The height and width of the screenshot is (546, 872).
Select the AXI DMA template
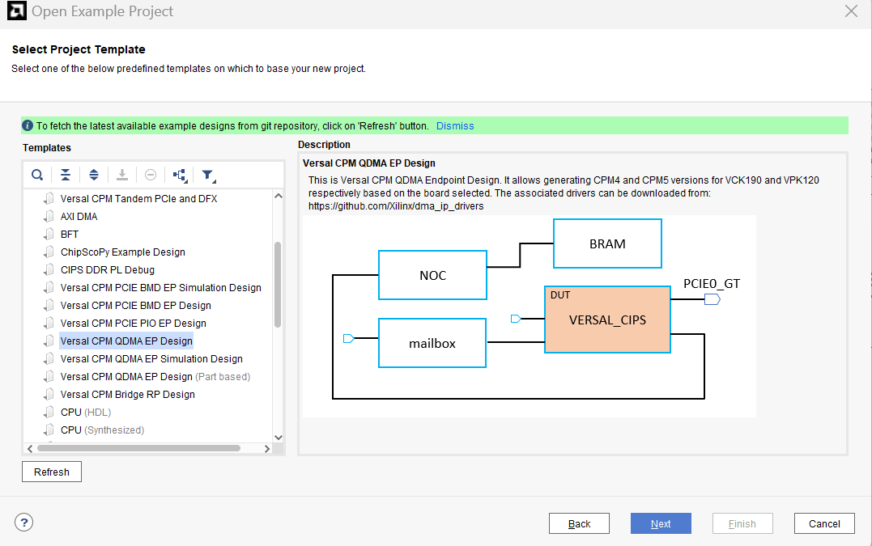pos(79,216)
